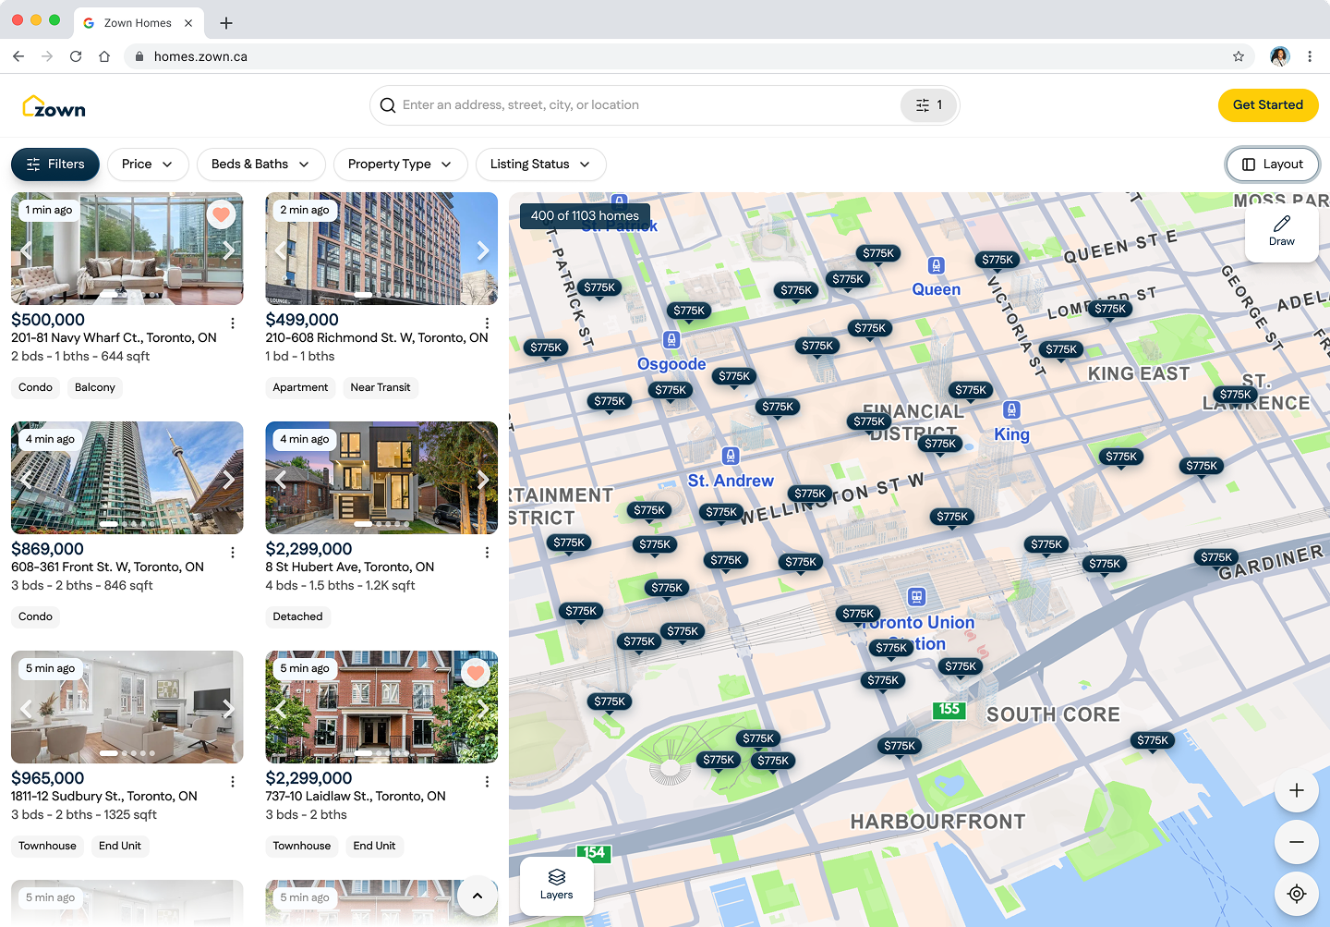Image resolution: width=1330 pixels, height=927 pixels.
Task: Click the 400 of 1103 homes counter
Action: tap(585, 216)
